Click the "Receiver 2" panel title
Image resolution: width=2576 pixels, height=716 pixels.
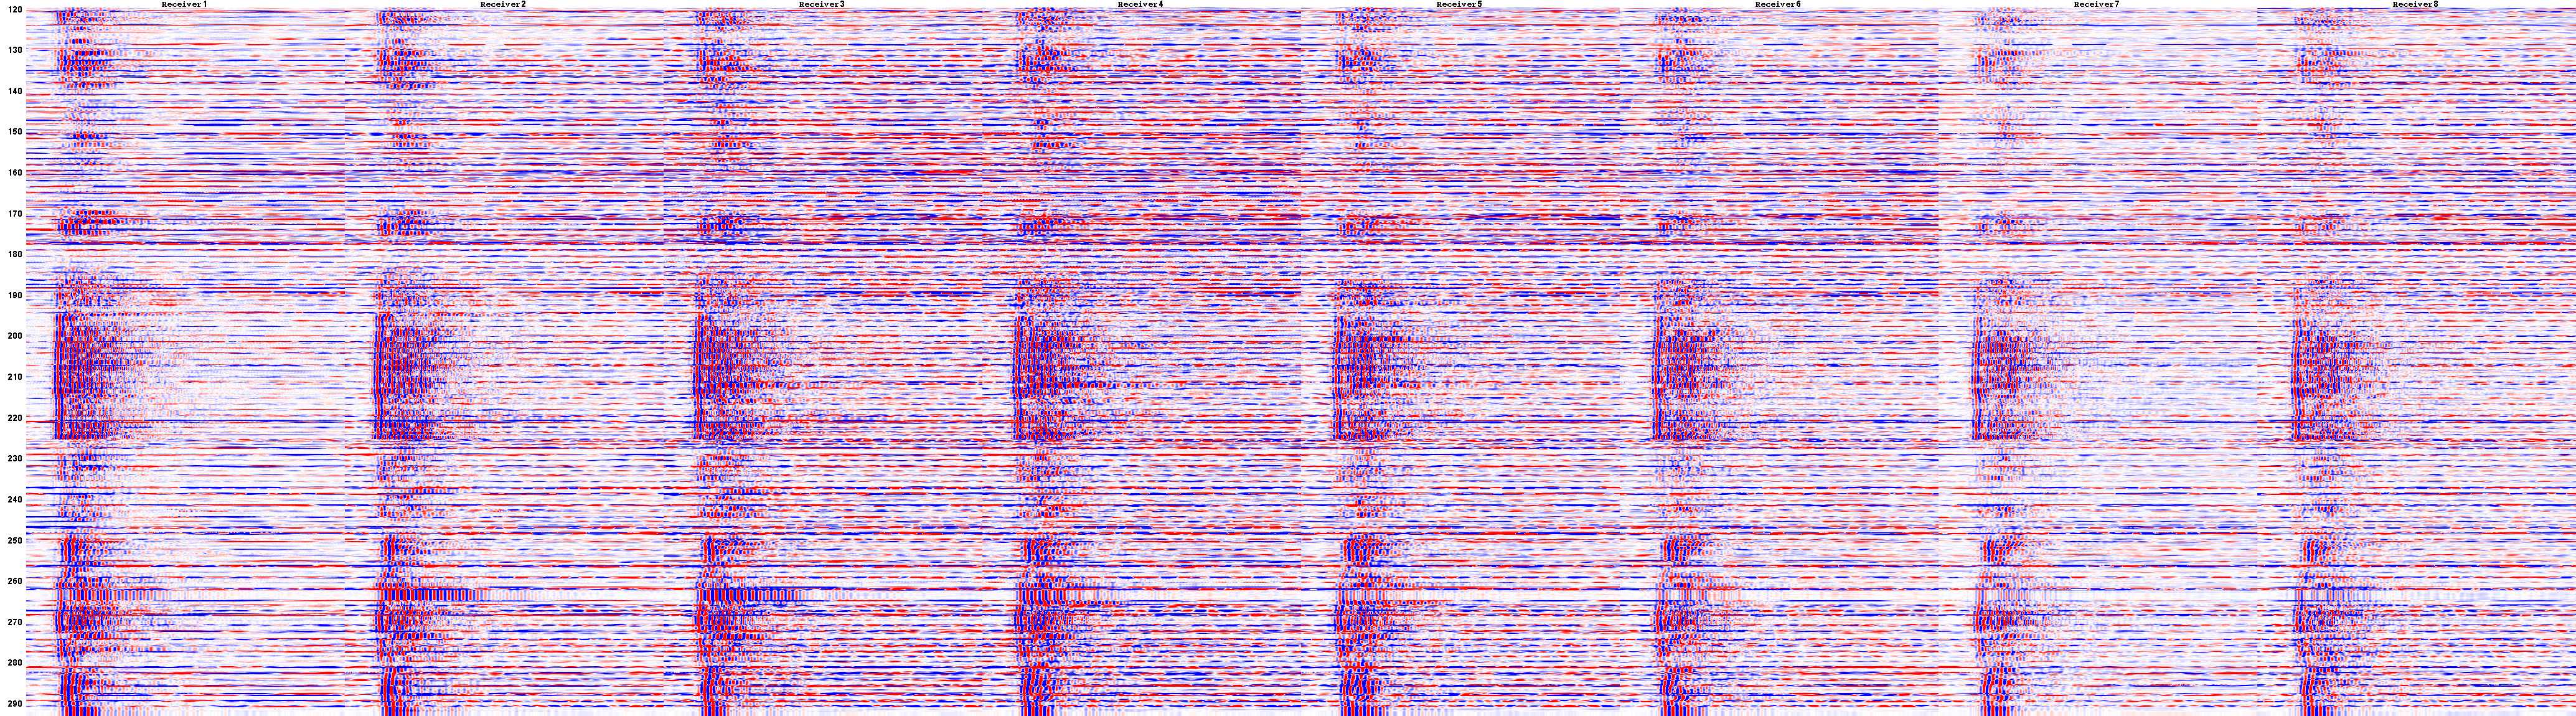(503, 4)
